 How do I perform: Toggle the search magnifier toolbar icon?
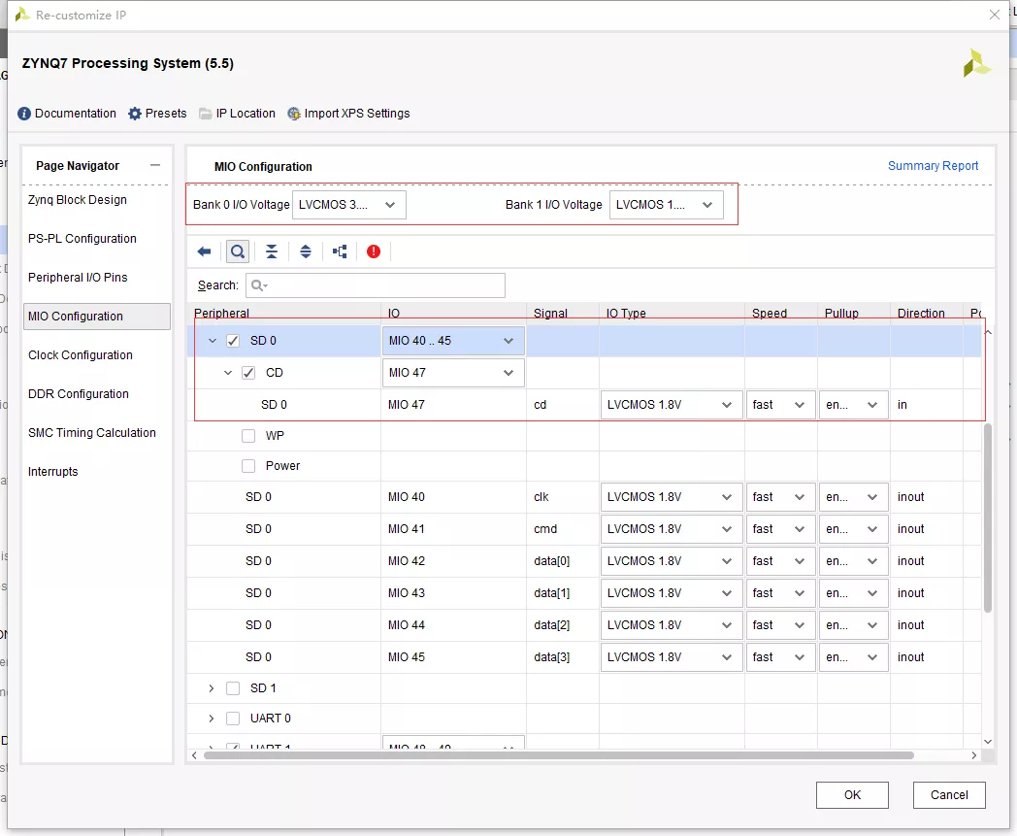238,251
